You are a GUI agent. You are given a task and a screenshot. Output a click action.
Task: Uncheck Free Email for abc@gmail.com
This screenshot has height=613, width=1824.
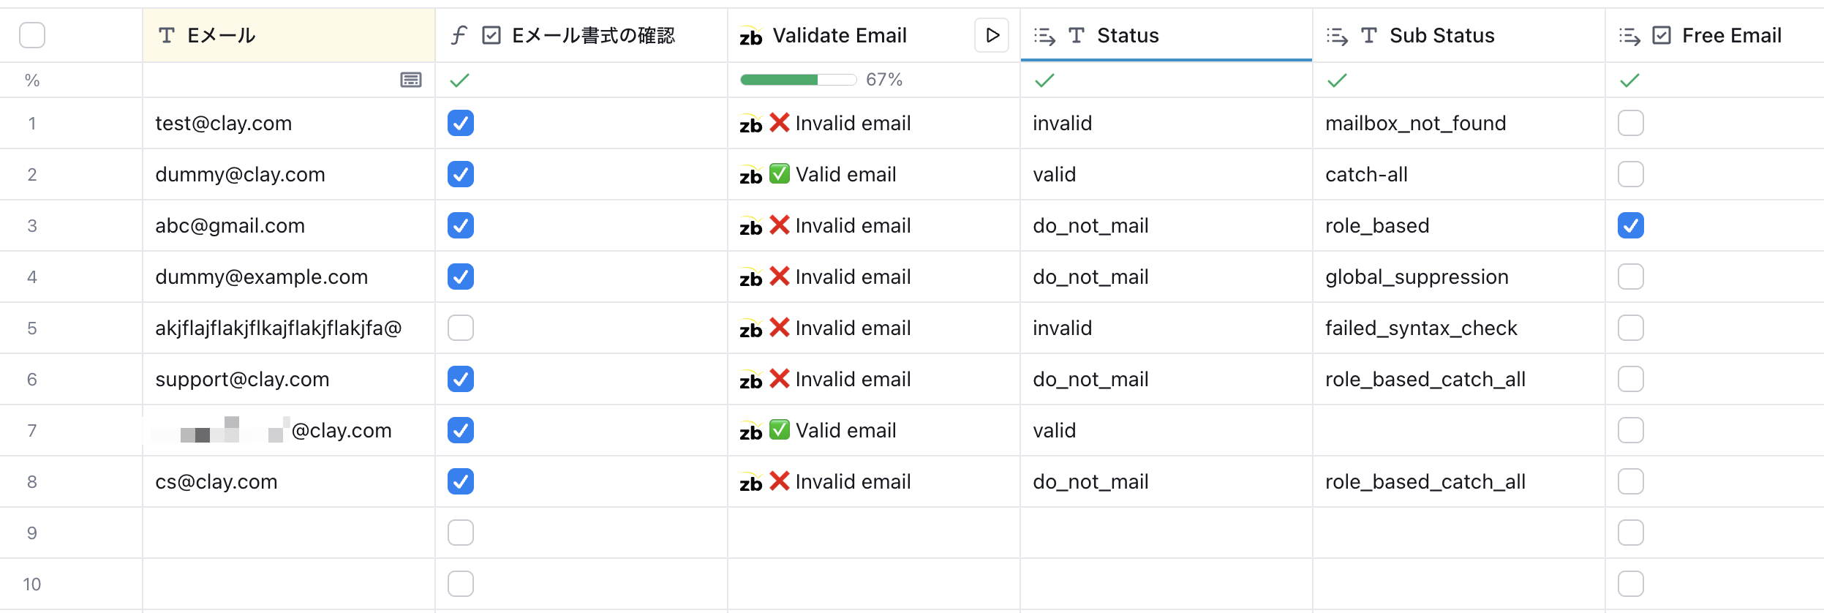pos(1630,225)
